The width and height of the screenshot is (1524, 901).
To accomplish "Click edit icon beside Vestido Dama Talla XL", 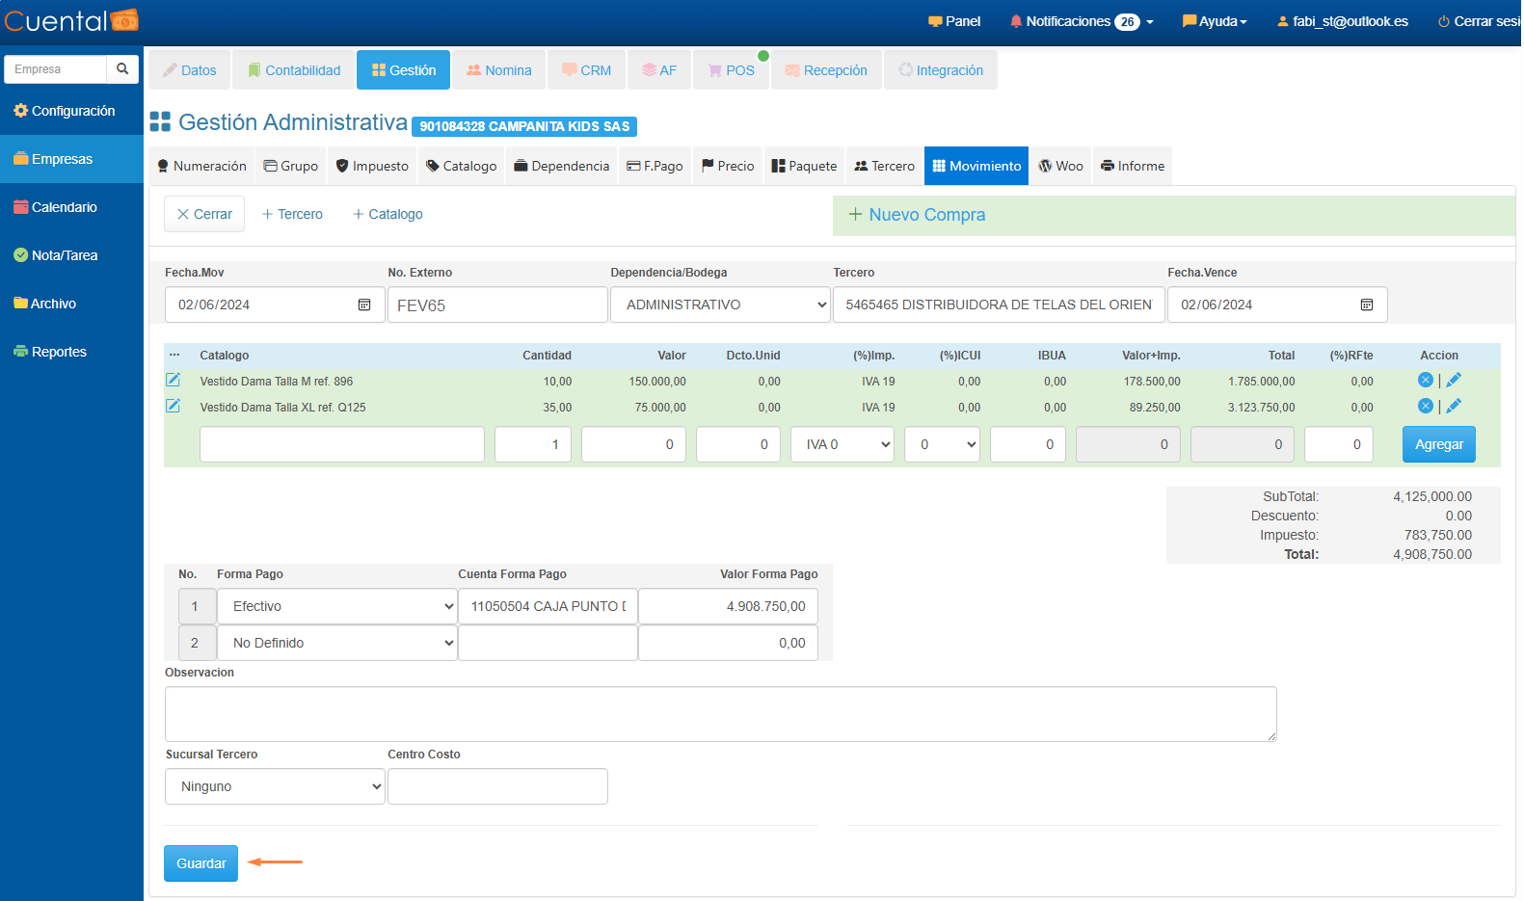I will click(x=174, y=407).
